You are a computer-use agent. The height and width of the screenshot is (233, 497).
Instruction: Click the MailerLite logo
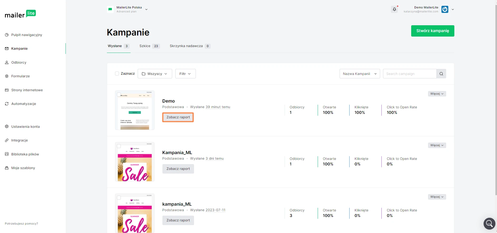20,14
